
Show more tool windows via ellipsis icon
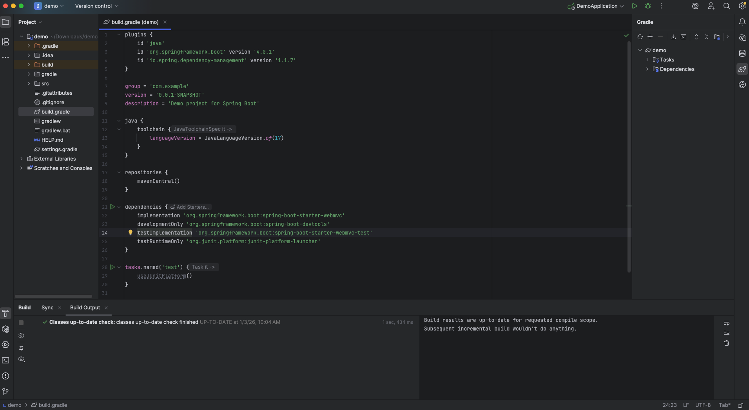[5, 58]
